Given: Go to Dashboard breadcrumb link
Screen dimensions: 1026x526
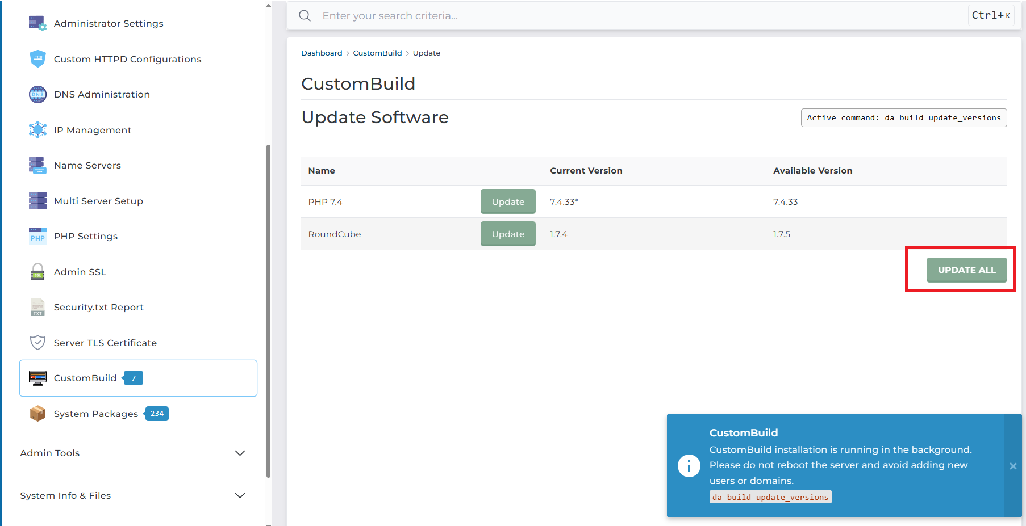Looking at the screenshot, I should coord(322,53).
